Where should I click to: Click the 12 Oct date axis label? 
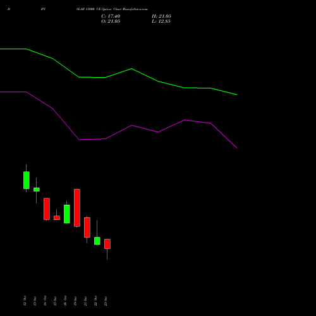point(25,301)
